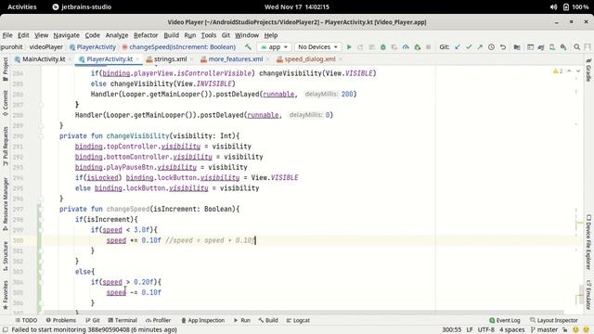The width and height of the screenshot is (594, 334).
Task: Click the Stop square icon in toolbar
Action: [429, 47]
